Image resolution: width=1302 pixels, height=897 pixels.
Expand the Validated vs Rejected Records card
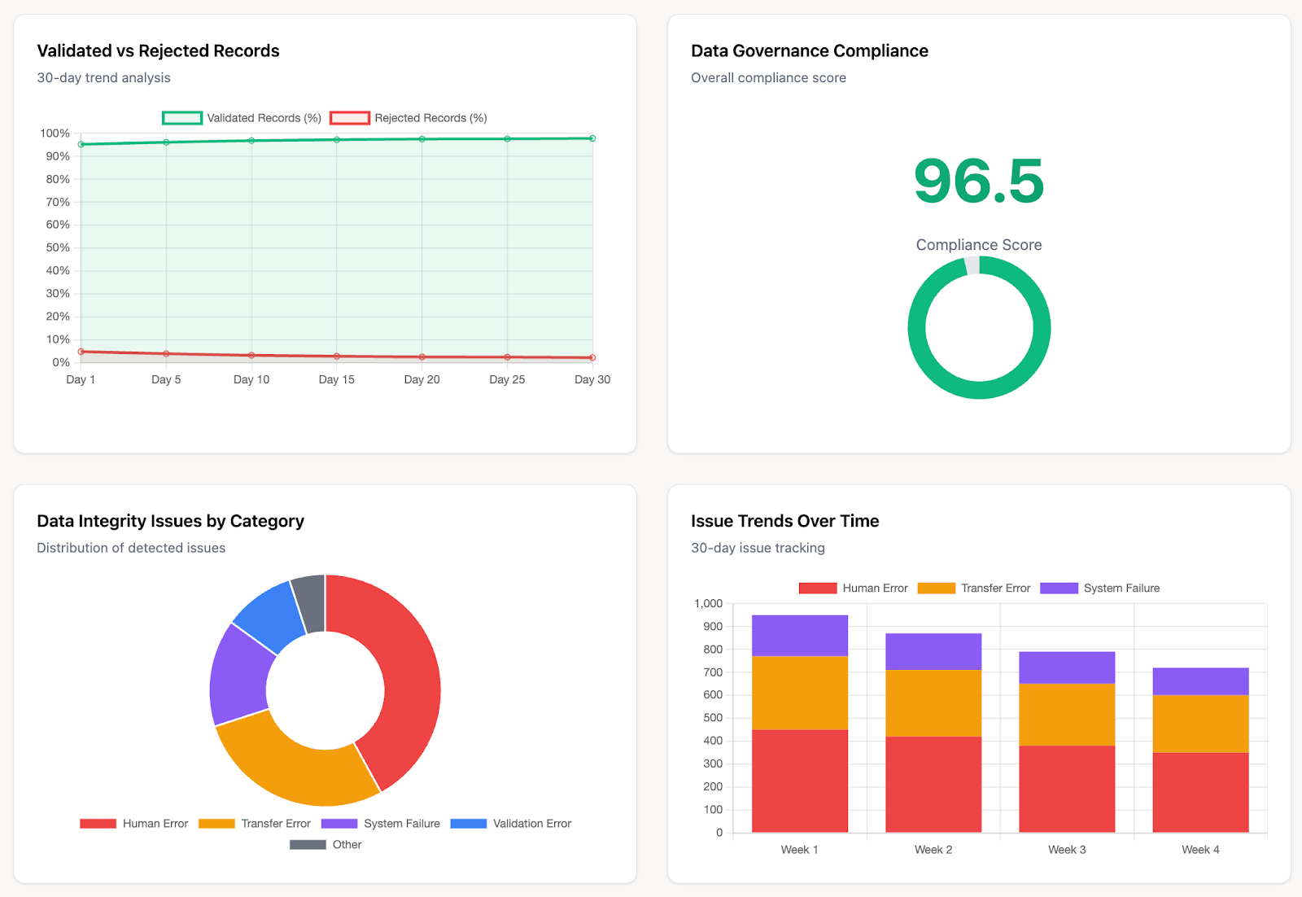click(158, 50)
